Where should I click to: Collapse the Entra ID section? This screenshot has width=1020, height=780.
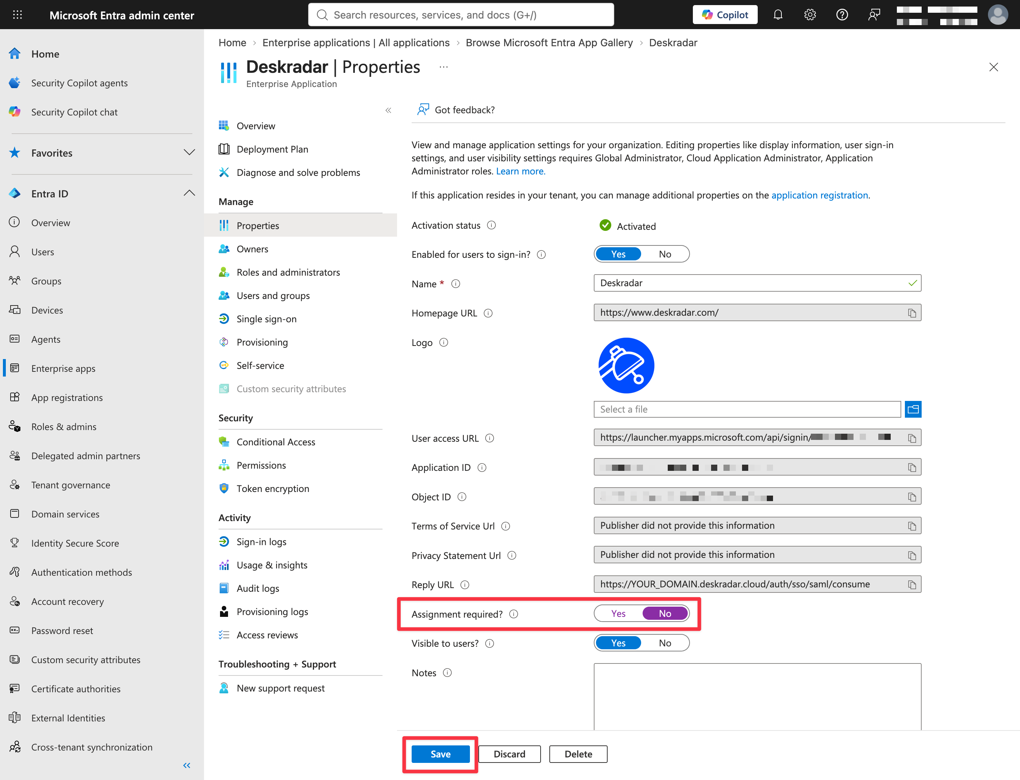(189, 193)
